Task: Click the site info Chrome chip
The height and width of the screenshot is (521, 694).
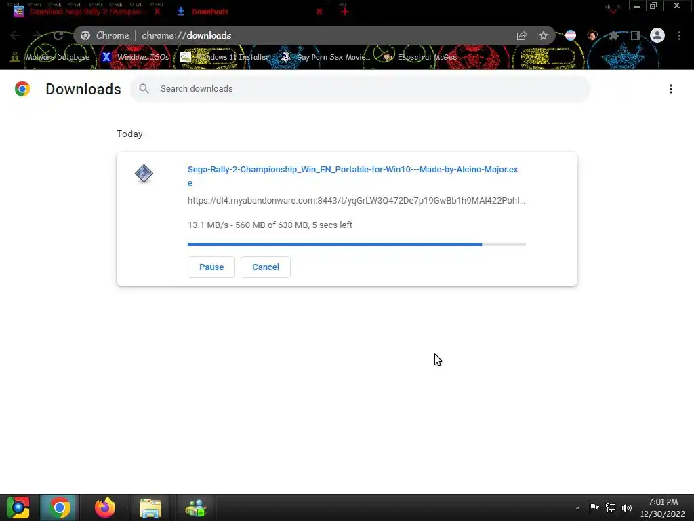Action: 105,35
